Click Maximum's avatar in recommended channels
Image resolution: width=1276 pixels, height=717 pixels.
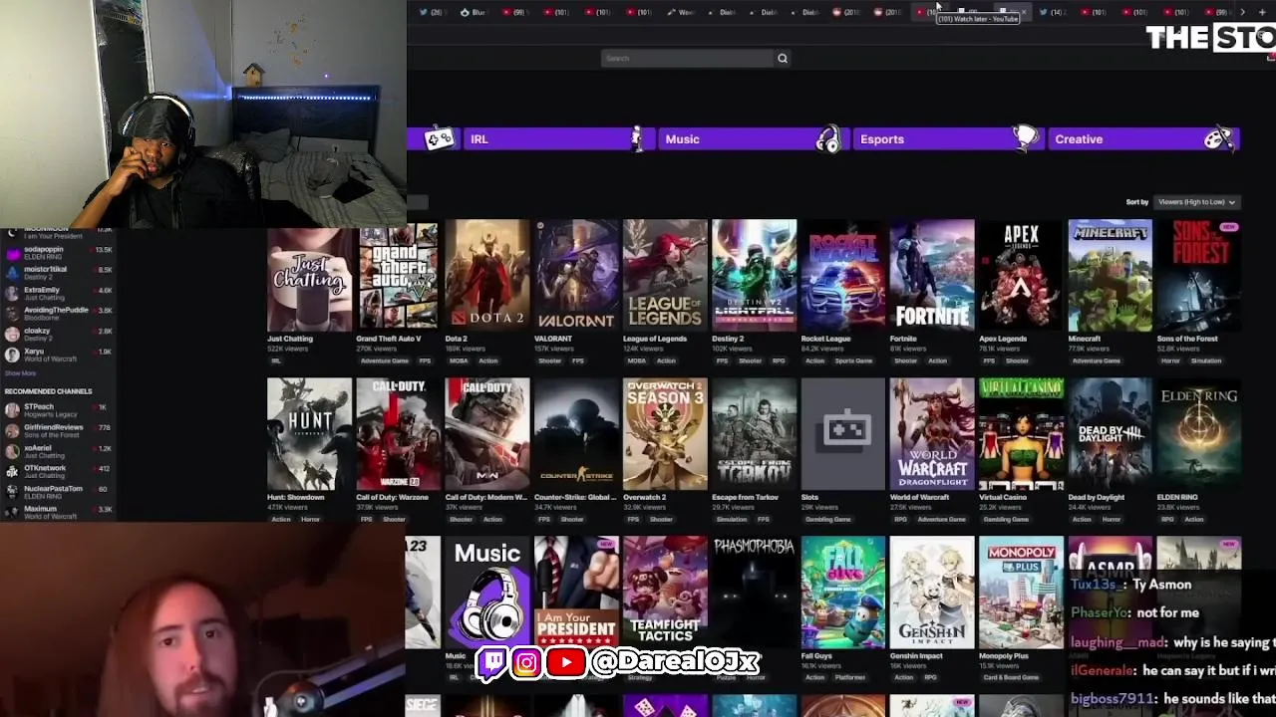click(12, 512)
